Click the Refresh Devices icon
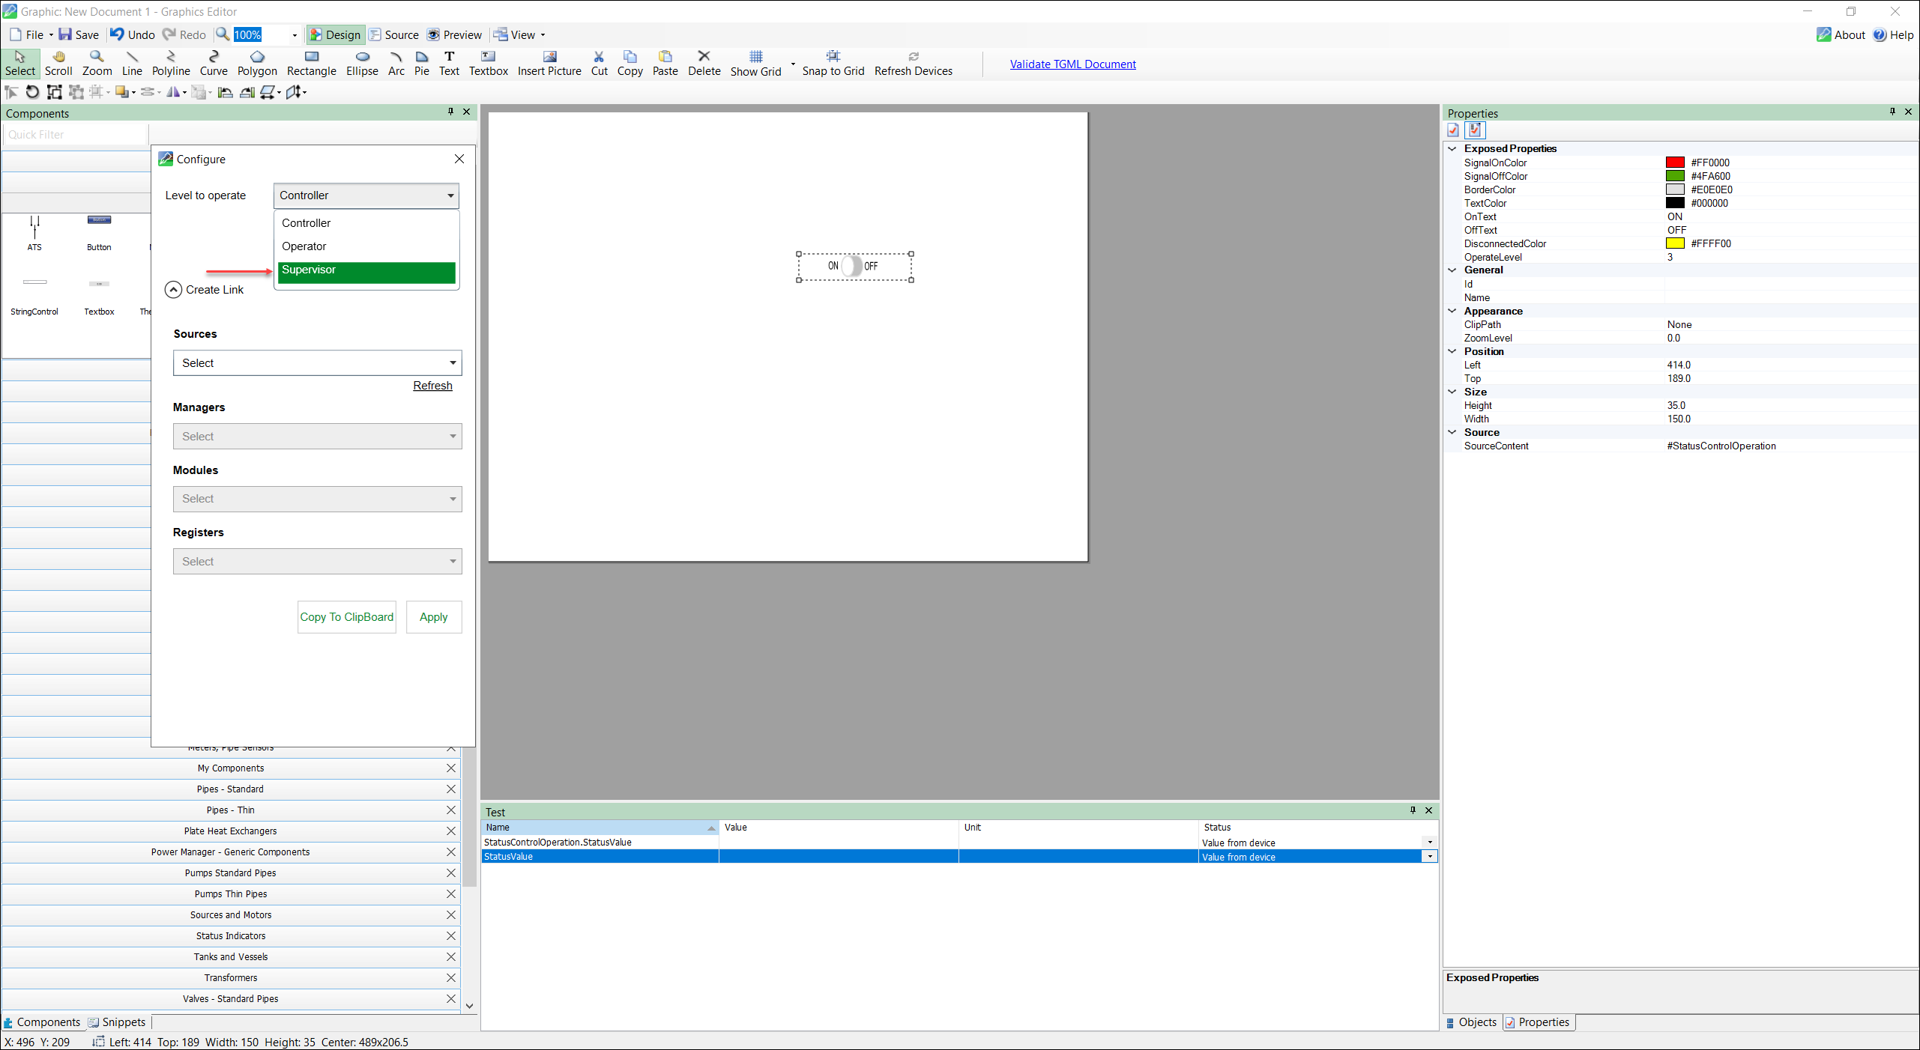 click(x=913, y=63)
